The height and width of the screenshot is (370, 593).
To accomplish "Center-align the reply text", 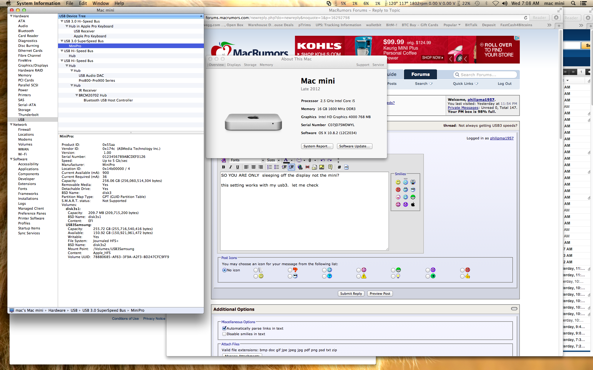I will coord(254,167).
